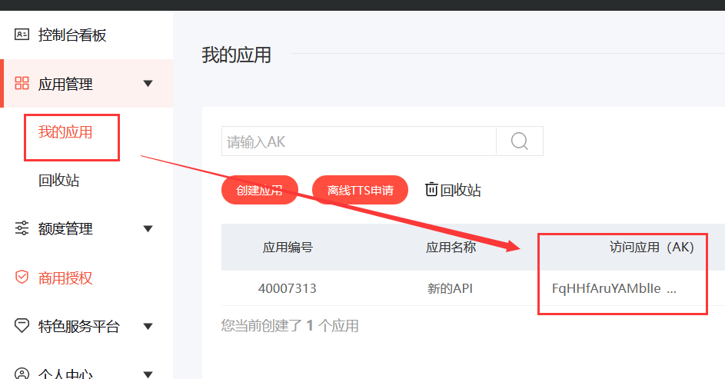This screenshot has width=725, height=379.
Task: Click the 应用编号 column header
Action: click(288, 248)
